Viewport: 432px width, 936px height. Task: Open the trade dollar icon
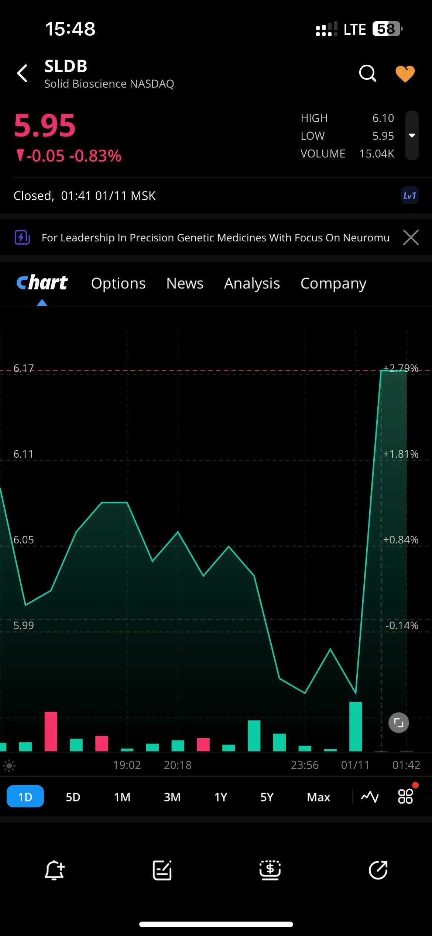(x=270, y=870)
